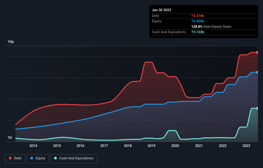Click the 128.8% Debt/Equity Ratio text
This screenshot has height=168, width=263.
pyautogui.click(x=211, y=27)
